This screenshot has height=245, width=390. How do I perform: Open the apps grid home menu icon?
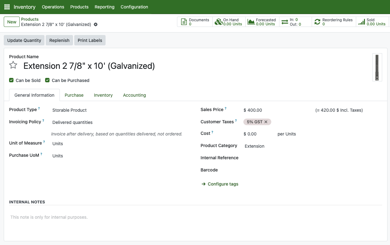(7, 7)
